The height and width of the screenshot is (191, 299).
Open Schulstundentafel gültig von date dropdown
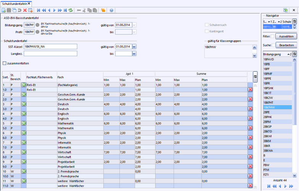pyautogui.click(x=134, y=47)
